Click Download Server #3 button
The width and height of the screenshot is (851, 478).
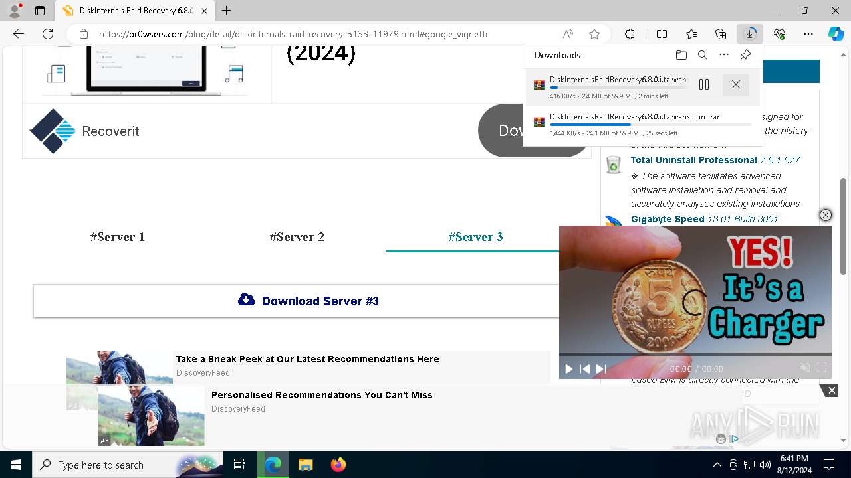point(308,301)
